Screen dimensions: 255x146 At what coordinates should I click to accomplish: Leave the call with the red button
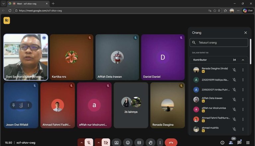[x=171, y=142]
